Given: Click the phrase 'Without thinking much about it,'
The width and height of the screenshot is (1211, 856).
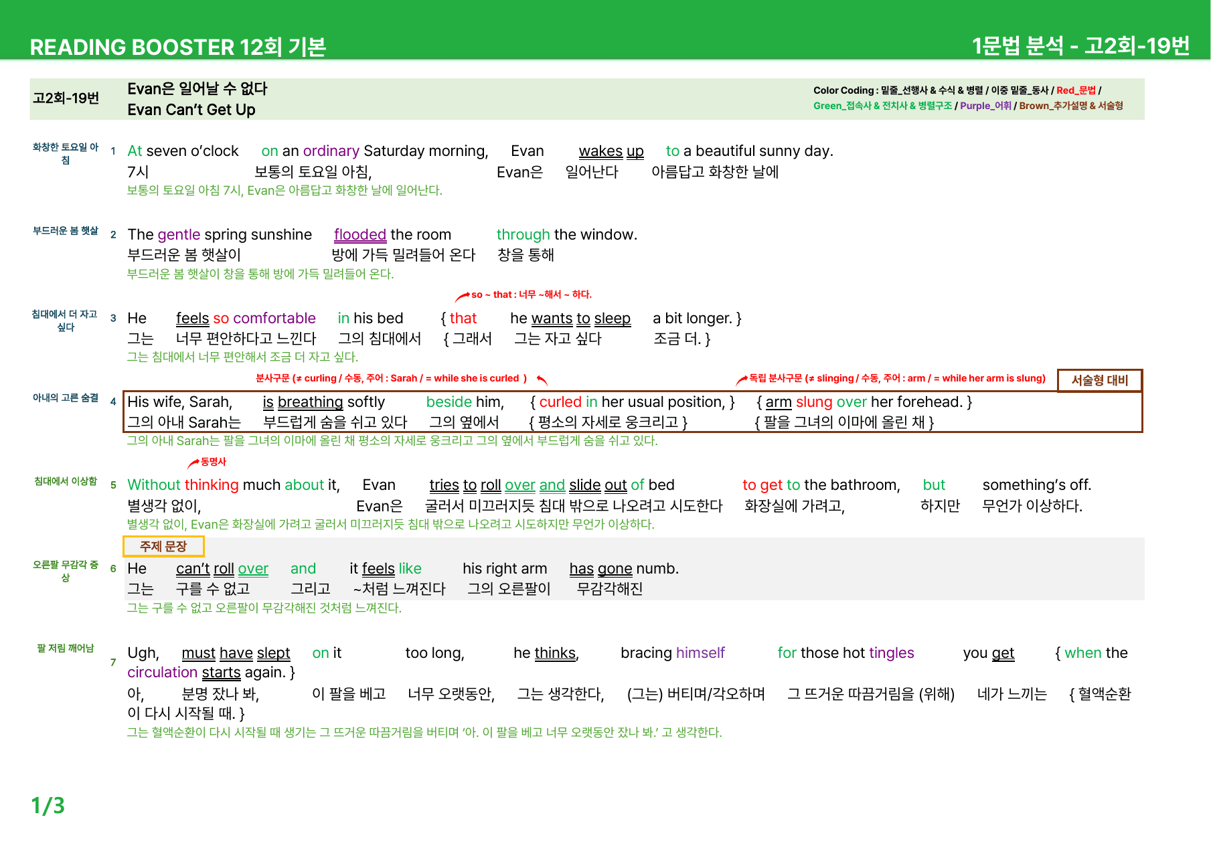Looking at the screenshot, I should [234, 485].
